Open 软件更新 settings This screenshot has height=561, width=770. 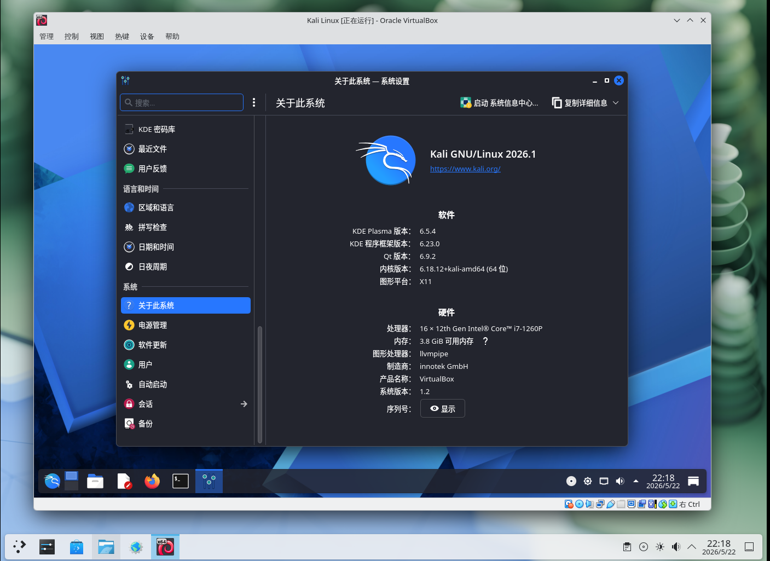point(185,345)
